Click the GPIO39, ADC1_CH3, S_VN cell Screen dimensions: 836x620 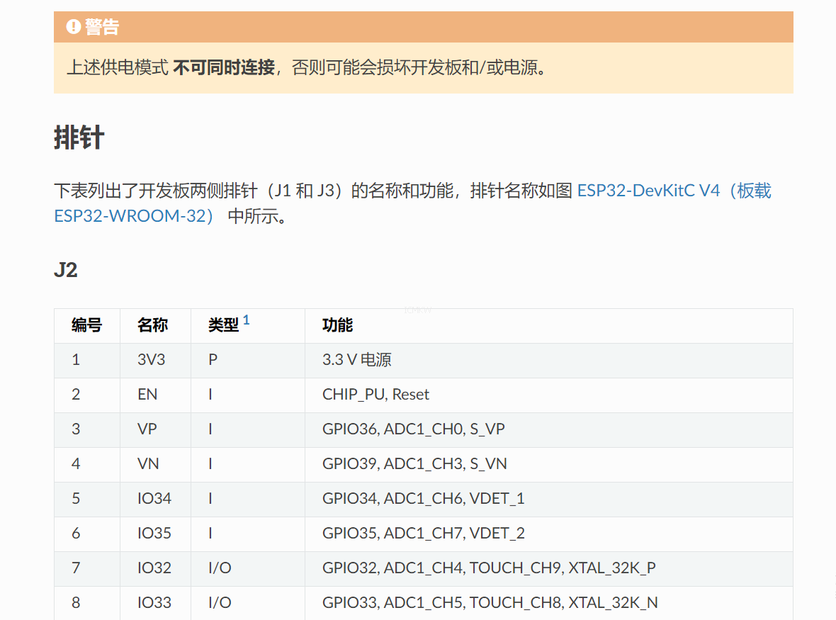tap(414, 464)
